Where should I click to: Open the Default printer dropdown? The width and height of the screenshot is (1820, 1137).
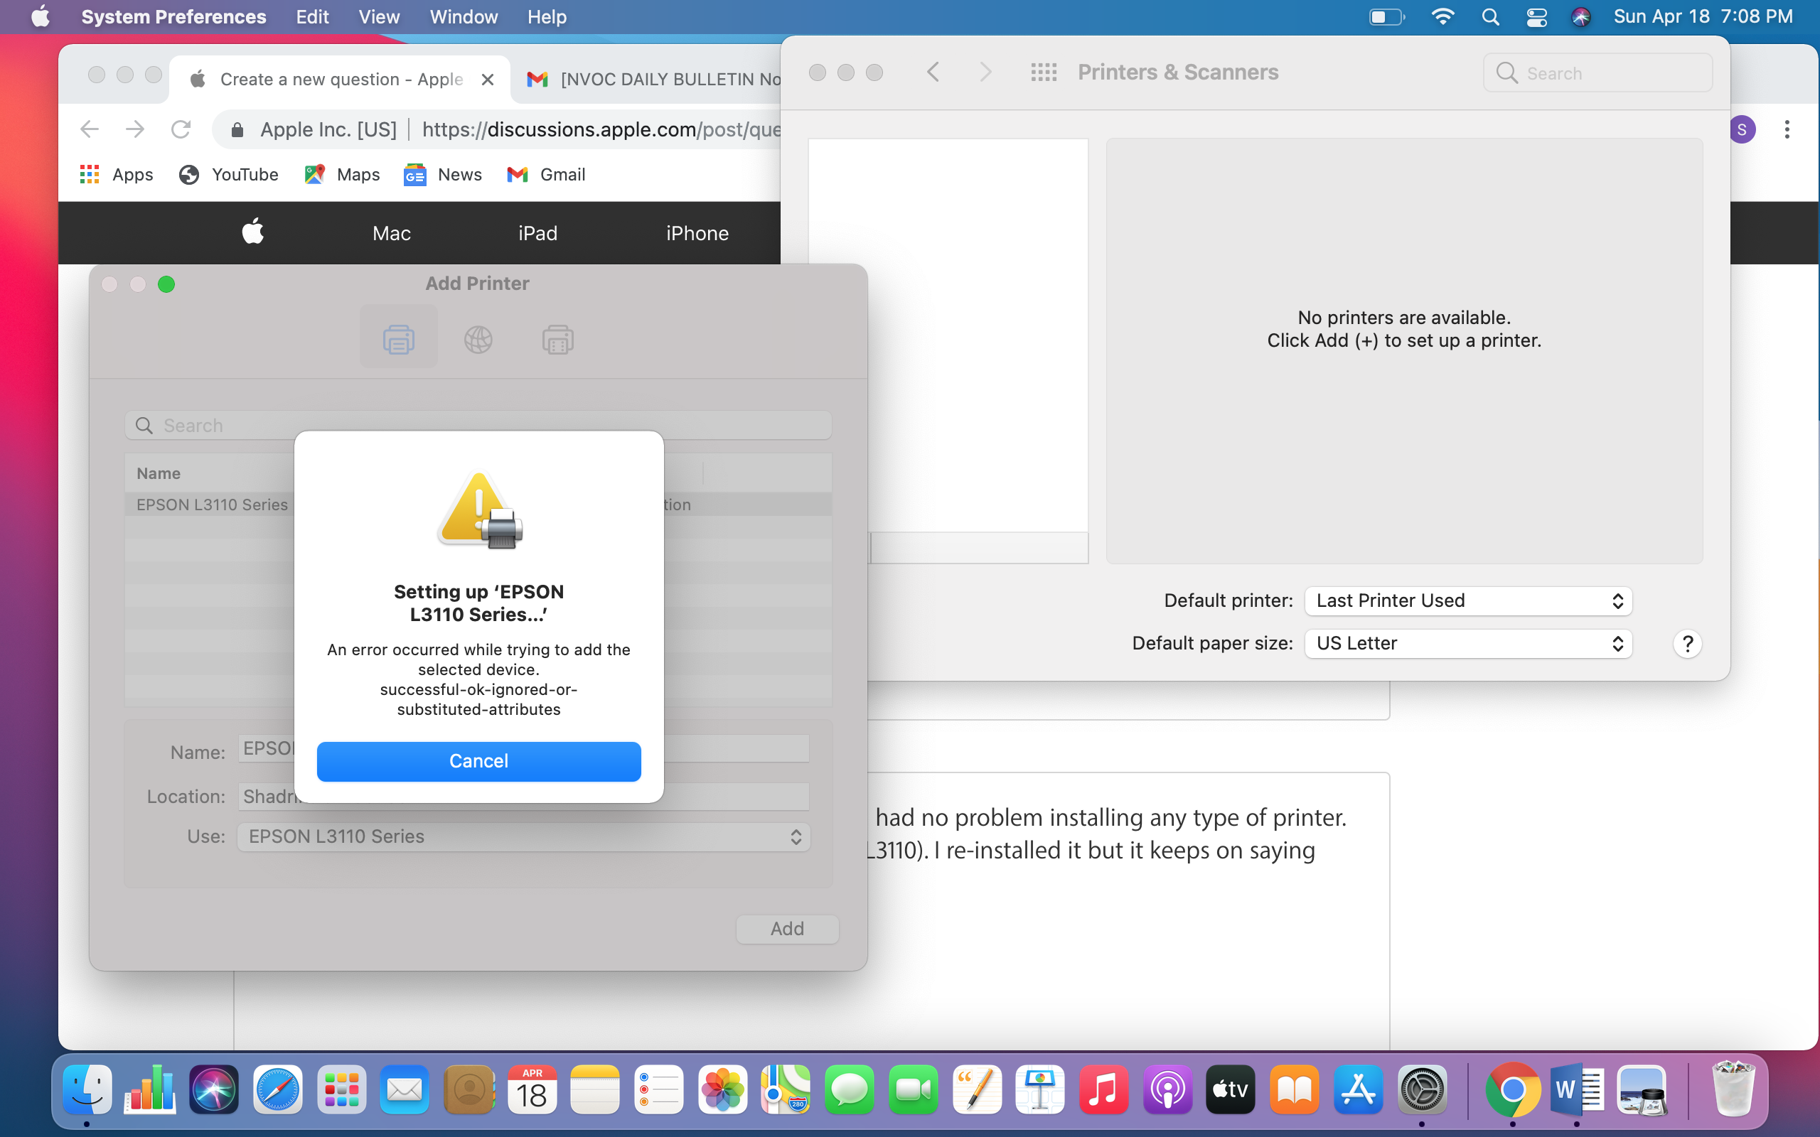(1467, 601)
